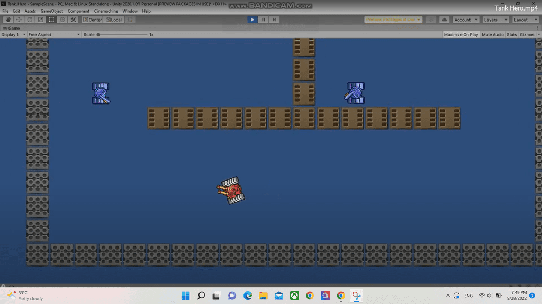Select the Transform tool

pyautogui.click(x=62, y=20)
